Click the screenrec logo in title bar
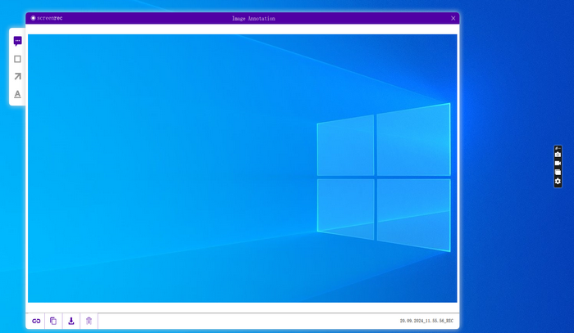 [x=46, y=18]
